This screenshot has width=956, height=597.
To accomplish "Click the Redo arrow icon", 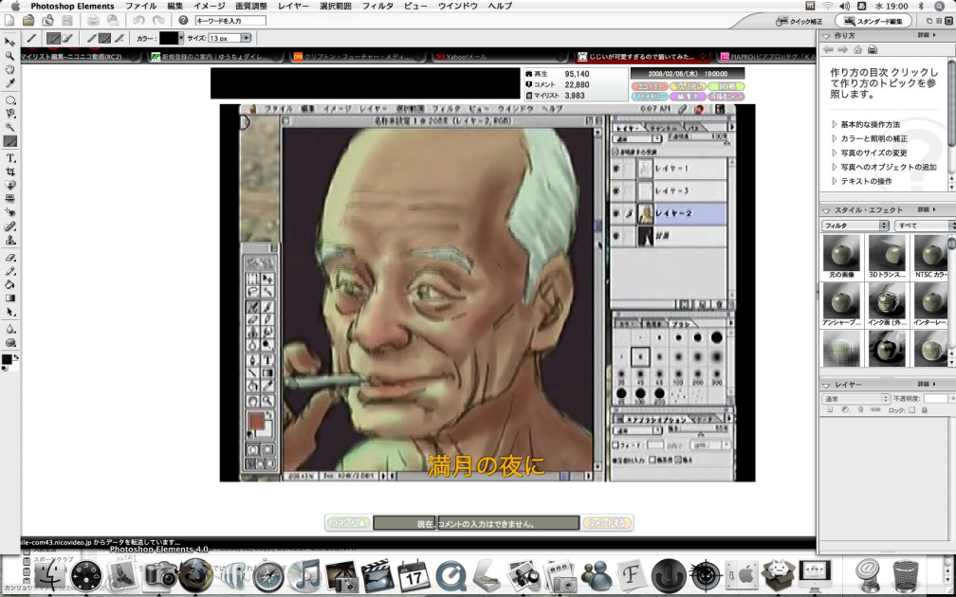I will (158, 20).
